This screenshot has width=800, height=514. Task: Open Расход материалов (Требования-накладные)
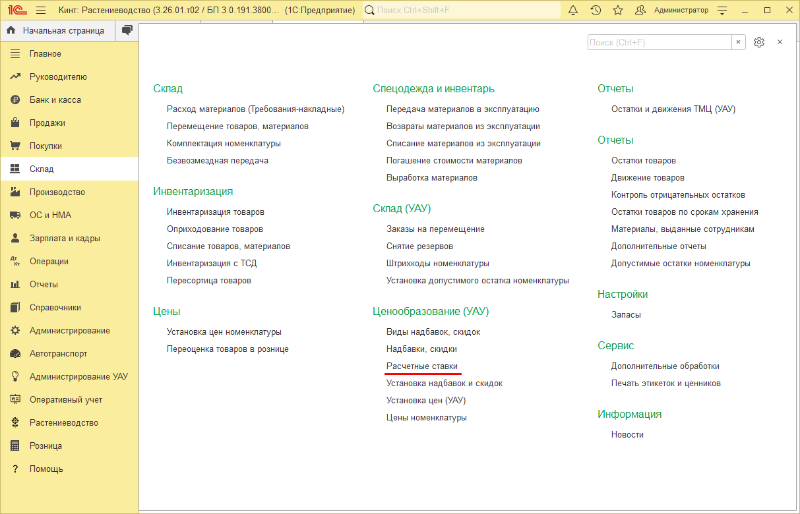[256, 109]
